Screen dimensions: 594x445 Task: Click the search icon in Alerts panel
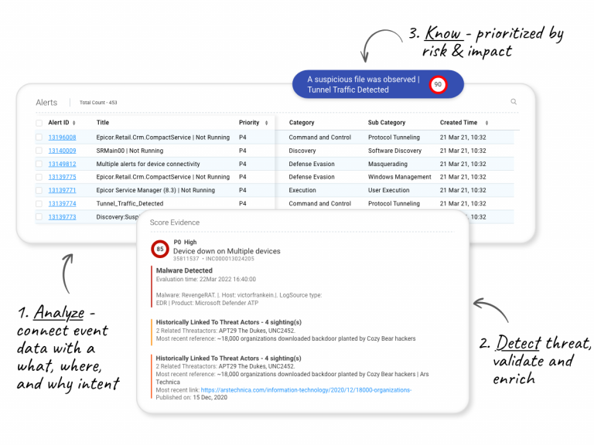point(514,101)
